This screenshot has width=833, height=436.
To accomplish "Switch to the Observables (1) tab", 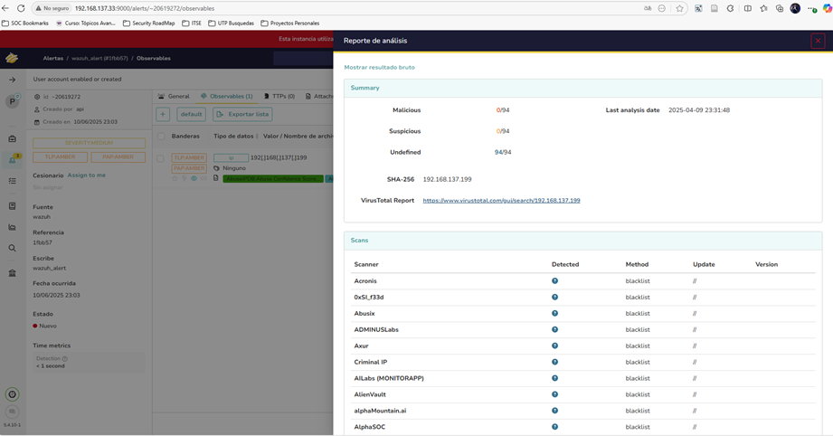I will pos(226,96).
